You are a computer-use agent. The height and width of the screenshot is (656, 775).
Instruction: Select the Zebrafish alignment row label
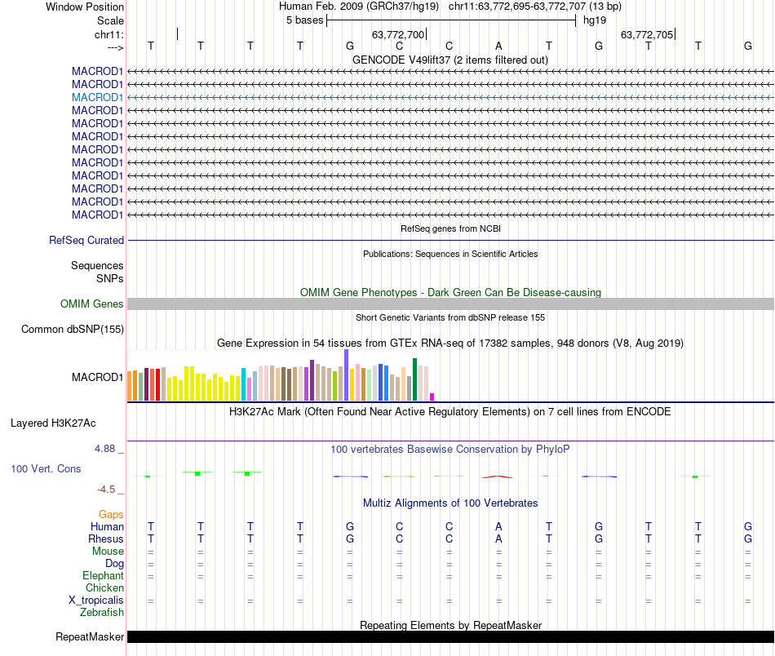[x=102, y=612]
